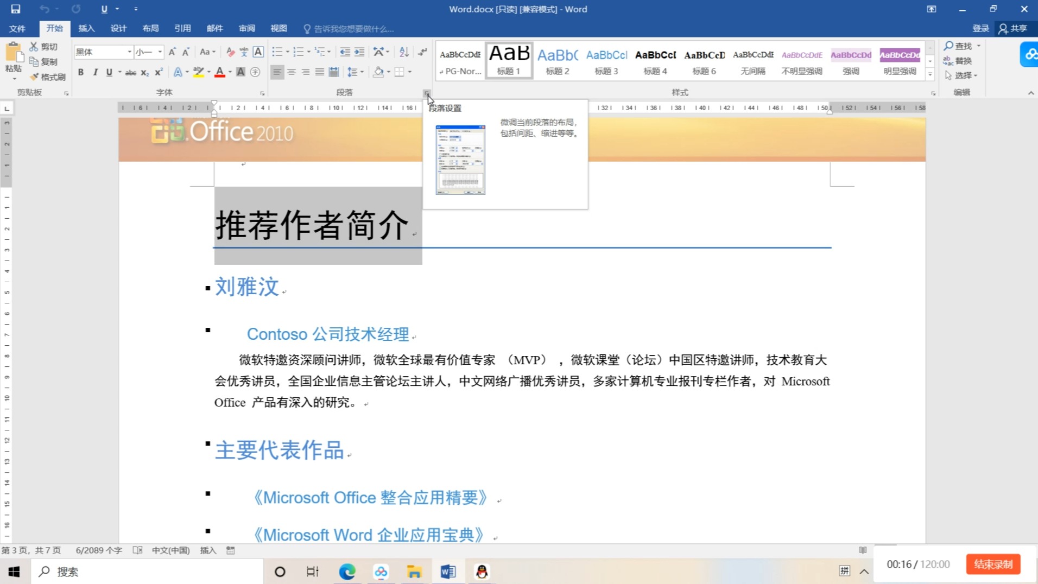Viewport: 1038px width, 584px height.
Task: Click the Sort icon in paragraph group
Action: click(404, 52)
